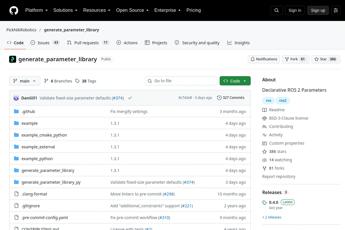Fork the repository with the Fork button
Viewport: 345px width, 230px height.
click(296, 59)
